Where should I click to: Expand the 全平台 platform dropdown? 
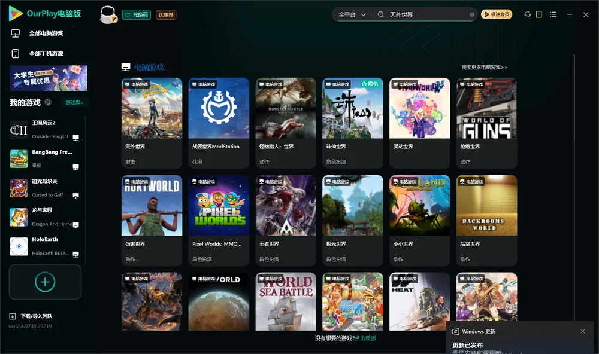pos(352,14)
